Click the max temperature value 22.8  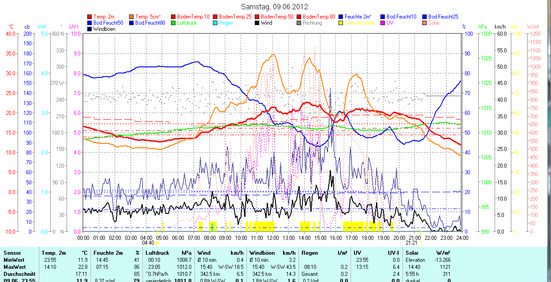(x=83, y=267)
